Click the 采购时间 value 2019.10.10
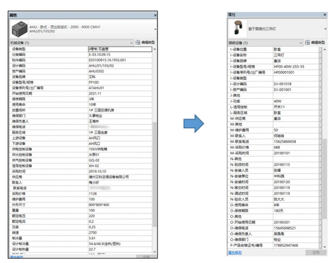The width and height of the screenshot is (329, 263). pos(97,171)
